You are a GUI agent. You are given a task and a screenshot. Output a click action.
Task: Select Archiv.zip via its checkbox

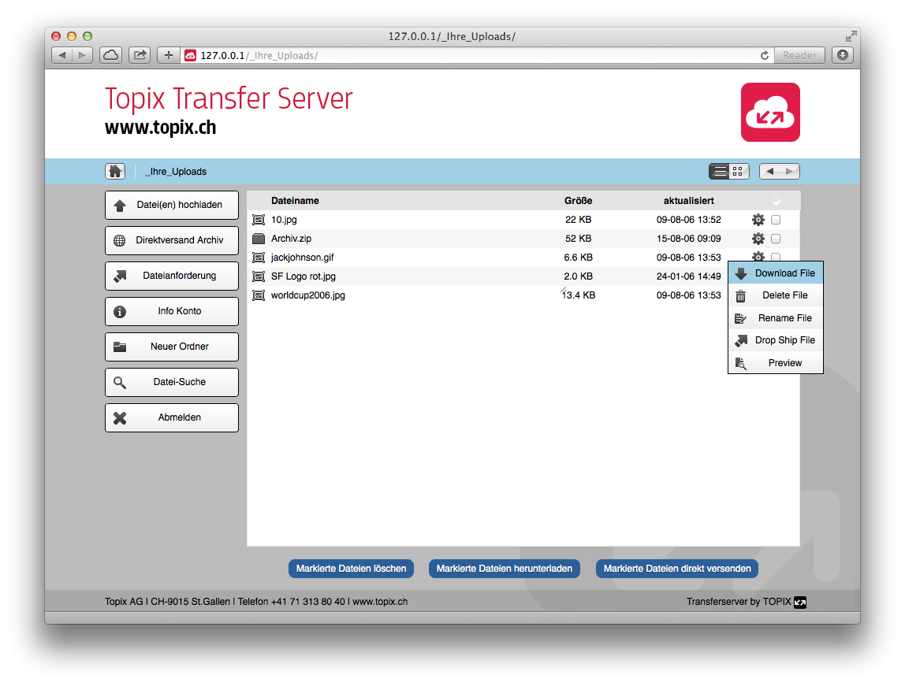[775, 238]
